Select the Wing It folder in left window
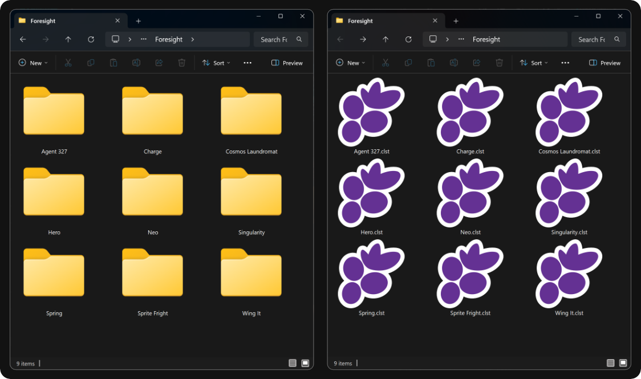The image size is (641, 379). point(251,272)
